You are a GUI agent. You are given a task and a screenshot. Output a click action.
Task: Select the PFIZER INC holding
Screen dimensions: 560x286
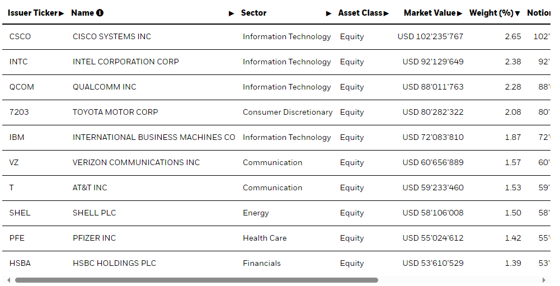[95, 238]
